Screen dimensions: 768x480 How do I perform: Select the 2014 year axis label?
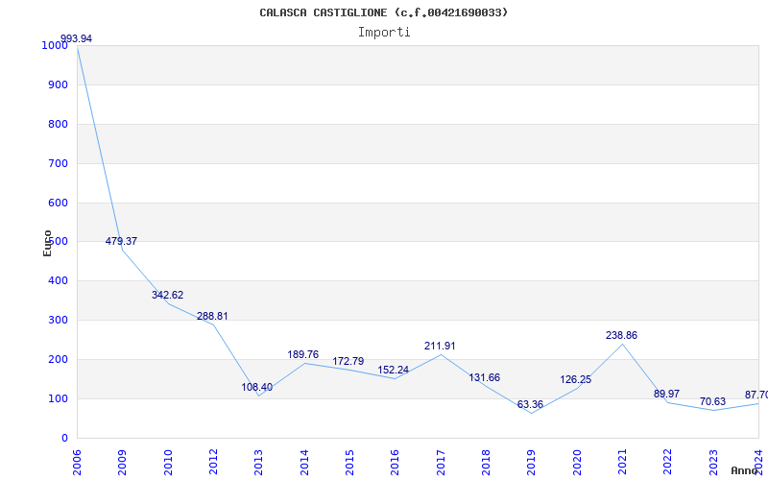[x=303, y=462]
